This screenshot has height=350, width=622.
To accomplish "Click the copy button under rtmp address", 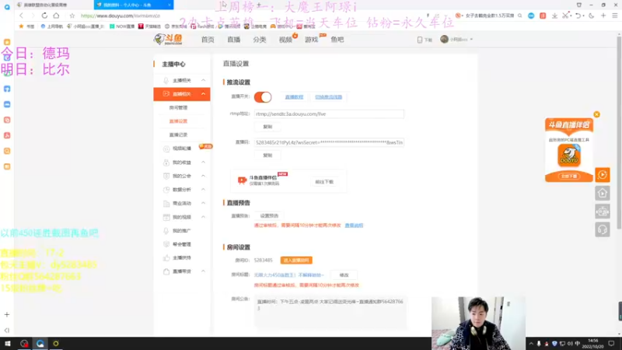I will pyautogui.click(x=267, y=127).
